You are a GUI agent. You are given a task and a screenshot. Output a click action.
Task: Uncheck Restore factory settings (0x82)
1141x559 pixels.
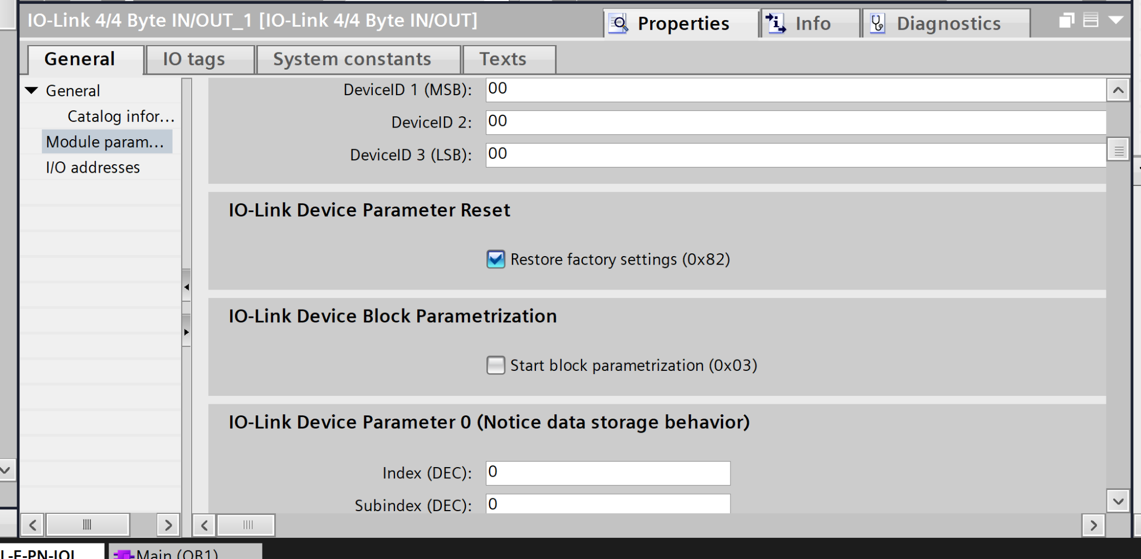pyautogui.click(x=495, y=259)
